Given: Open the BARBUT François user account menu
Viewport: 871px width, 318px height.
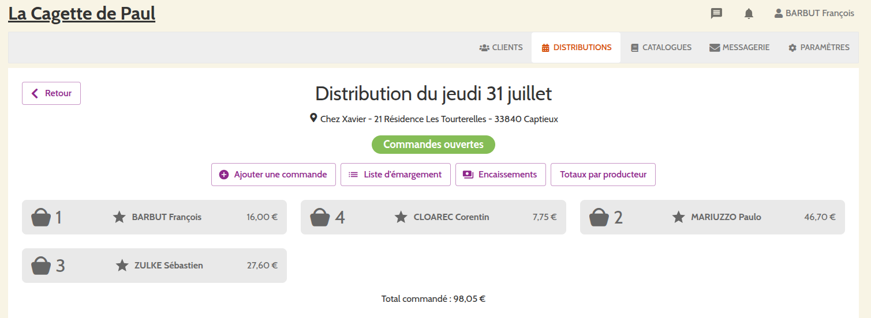Looking at the screenshot, I should [x=814, y=13].
